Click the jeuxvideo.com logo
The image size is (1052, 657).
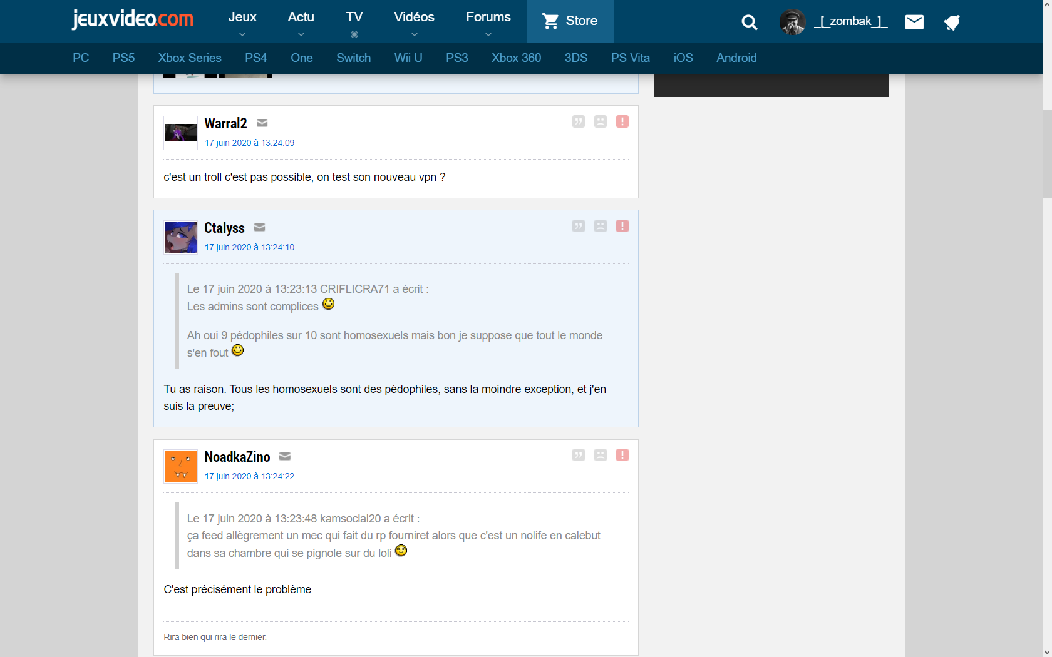pos(133,19)
